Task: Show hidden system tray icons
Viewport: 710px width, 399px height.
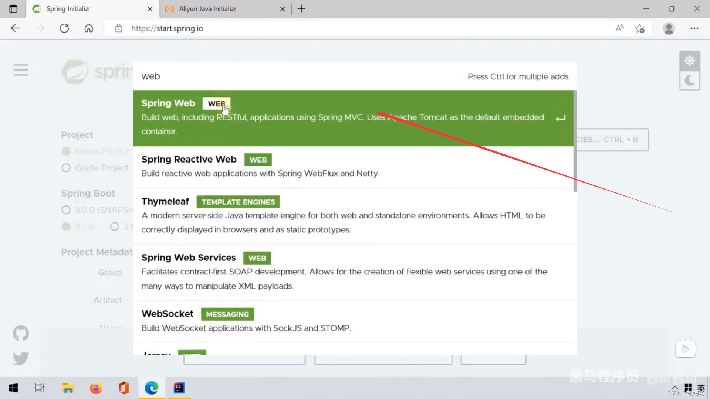Action: point(674,387)
